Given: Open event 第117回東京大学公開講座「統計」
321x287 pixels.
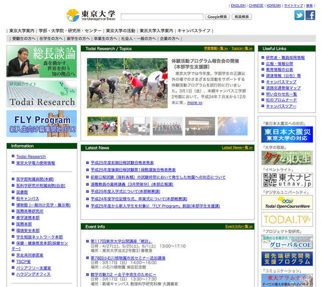Looking at the screenshot, I should tap(121, 241).
